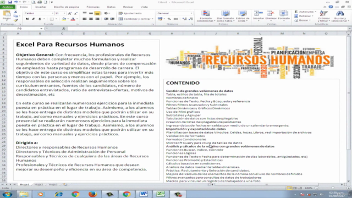Image resolution: width=352 pixels, height=198 pixels.
Task: Toggle bold N formatting
Action: click(x=27, y=19)
